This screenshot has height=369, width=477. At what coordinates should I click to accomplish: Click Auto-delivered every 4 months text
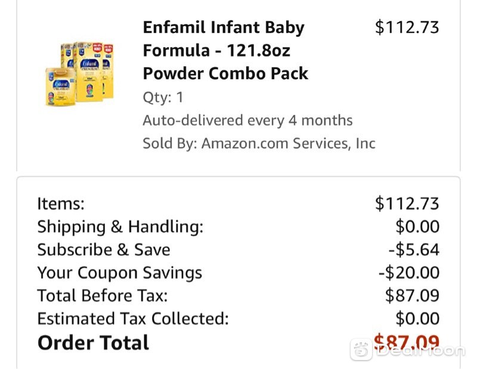[247, 120]
